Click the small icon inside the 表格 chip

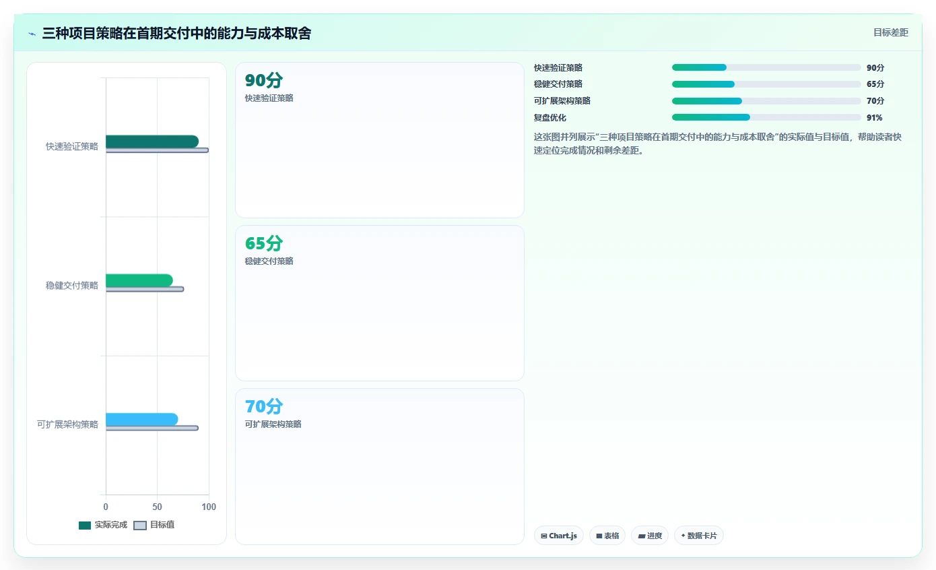click(599, 536)
